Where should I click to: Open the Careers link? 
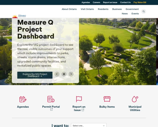(96, 2)
